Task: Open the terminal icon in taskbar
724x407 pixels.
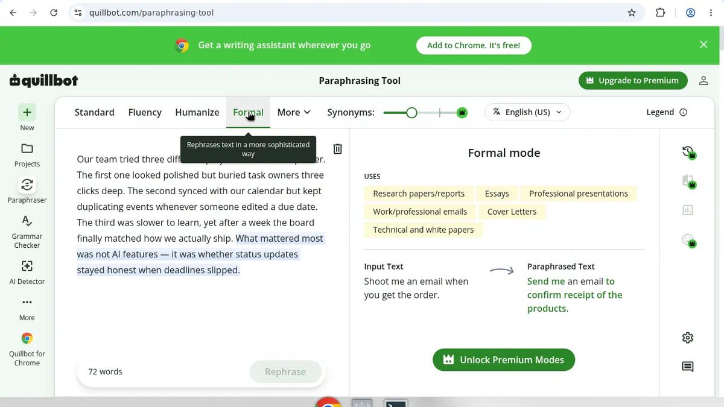Action: (396, 403)
